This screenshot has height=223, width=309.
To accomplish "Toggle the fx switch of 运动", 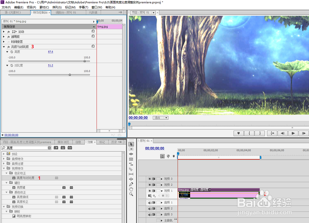I will click(x=8, y=32).
